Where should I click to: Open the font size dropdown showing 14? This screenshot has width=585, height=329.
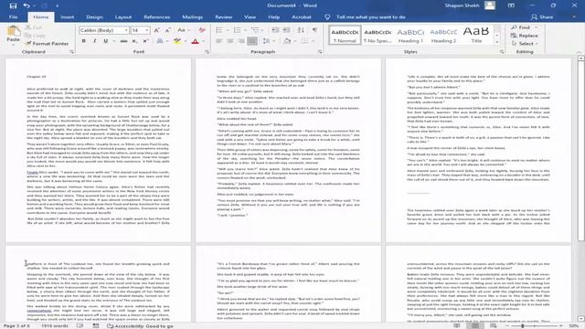(147, 30)
